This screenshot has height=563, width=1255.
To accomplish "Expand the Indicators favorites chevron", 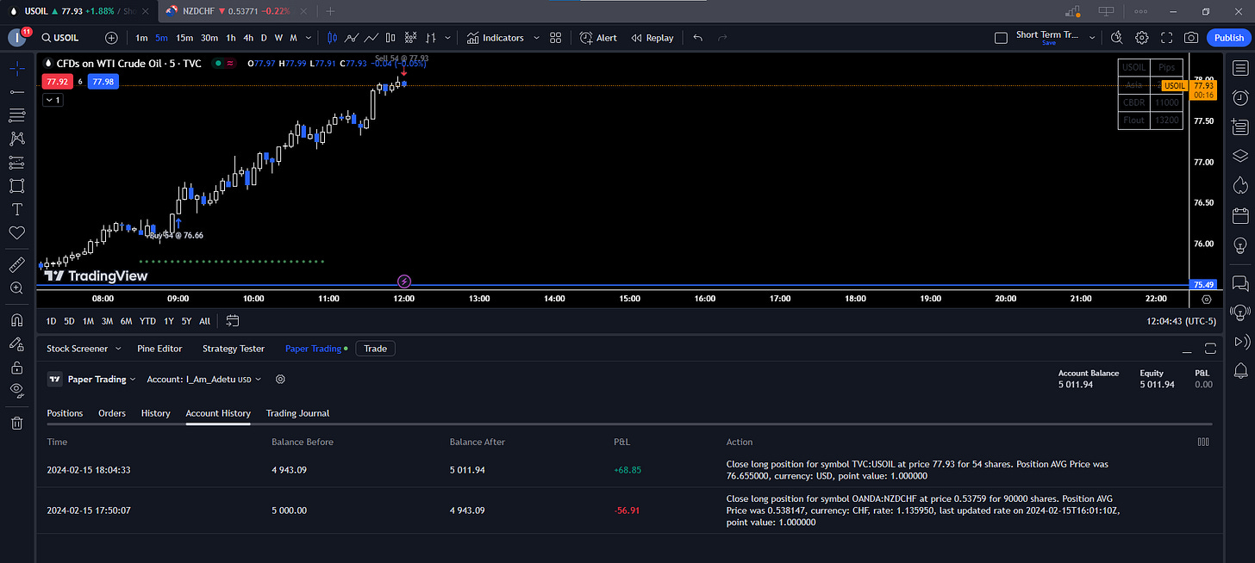I will pos(536,38).
